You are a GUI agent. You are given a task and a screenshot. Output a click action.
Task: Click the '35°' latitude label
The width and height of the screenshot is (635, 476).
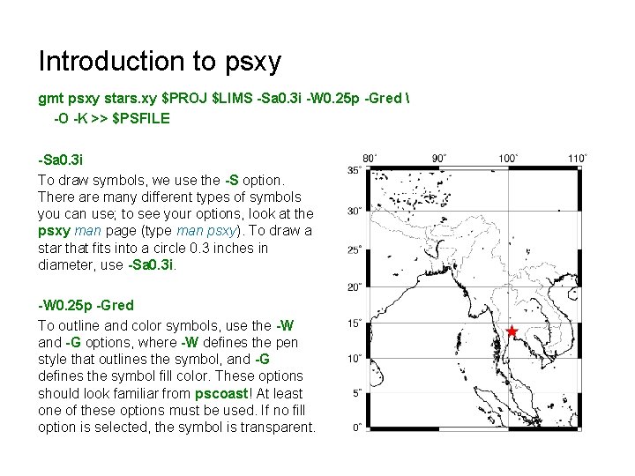(355, 170)
